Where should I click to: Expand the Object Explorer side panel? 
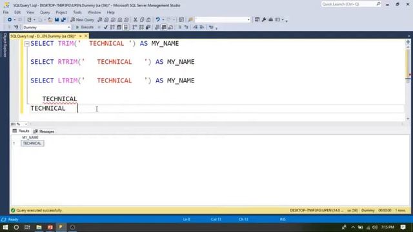[5, 44]
